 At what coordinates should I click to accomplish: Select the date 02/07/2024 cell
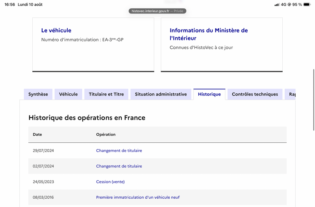43,166
